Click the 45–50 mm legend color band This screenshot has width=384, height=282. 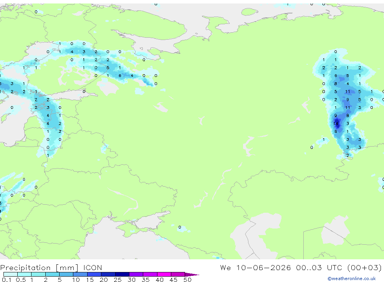178,274
